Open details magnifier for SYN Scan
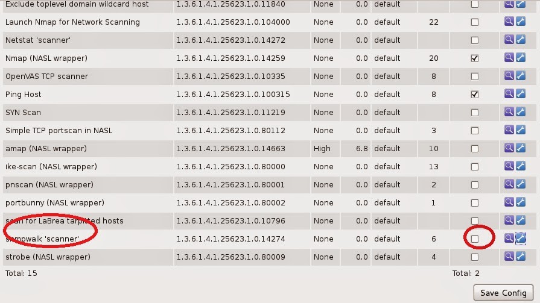 click(509, 113)
